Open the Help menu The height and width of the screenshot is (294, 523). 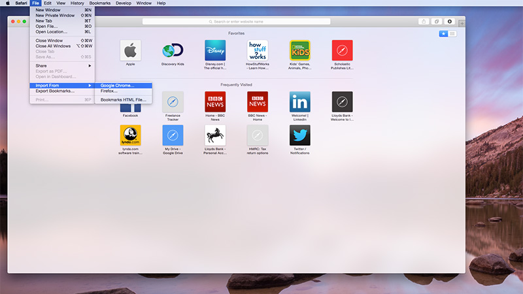161,3
